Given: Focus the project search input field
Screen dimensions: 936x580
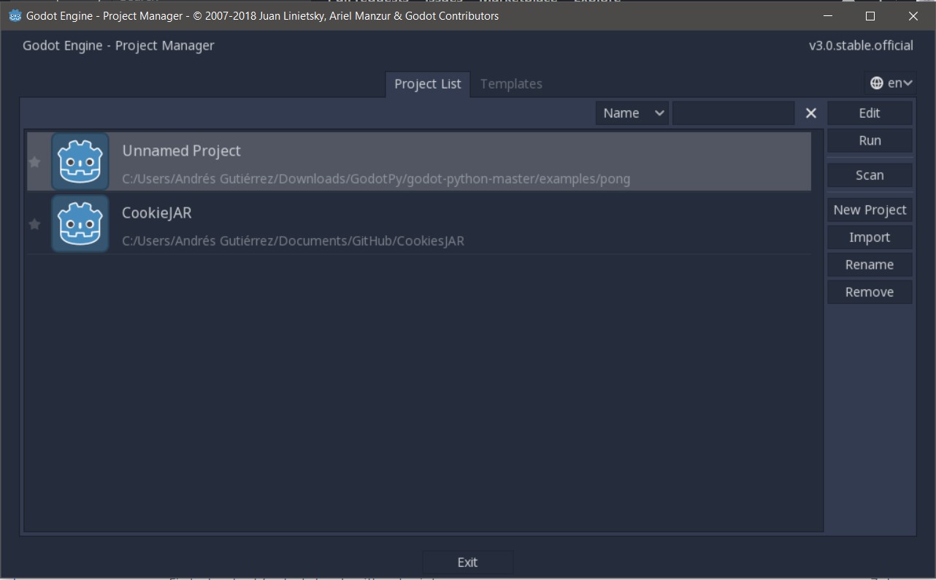Looking at the screenshot, I should click(734, 113).
